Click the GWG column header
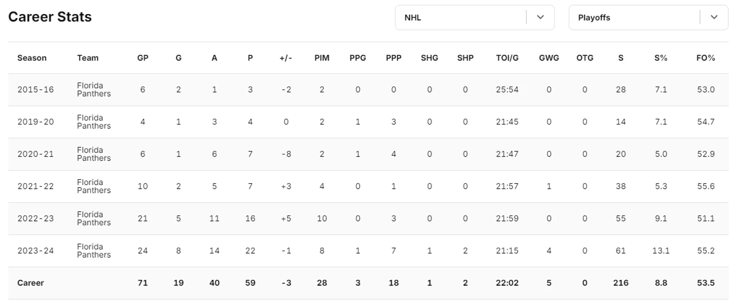This screenshot has width=737, height=300. click(x=549, y=58)
